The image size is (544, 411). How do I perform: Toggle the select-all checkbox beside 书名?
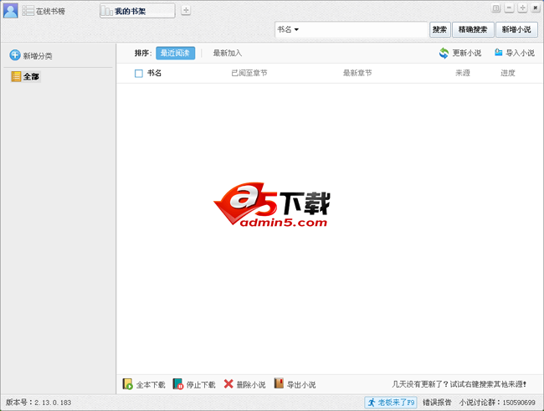pyautogui.click(x=139, y=74)
